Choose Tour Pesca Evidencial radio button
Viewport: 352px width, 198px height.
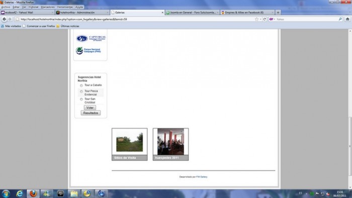(x=81, y=91)
